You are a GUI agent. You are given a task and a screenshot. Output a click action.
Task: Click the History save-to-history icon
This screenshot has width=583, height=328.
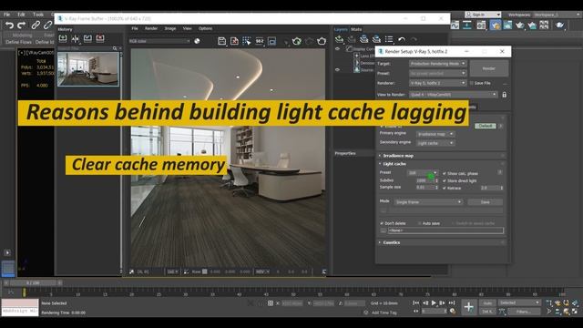coord(63,38)
